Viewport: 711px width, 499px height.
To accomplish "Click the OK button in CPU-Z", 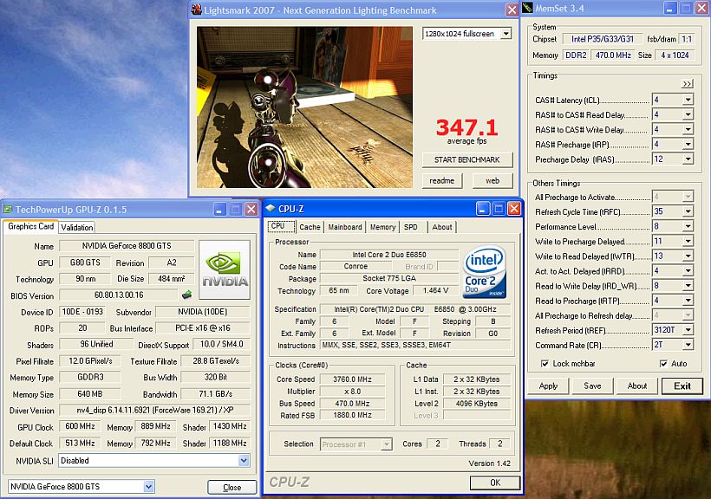I will pos(495,483).
